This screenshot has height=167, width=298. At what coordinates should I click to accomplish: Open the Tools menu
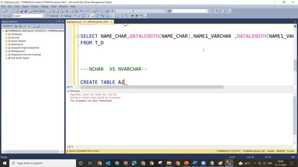tap(54, 6)
